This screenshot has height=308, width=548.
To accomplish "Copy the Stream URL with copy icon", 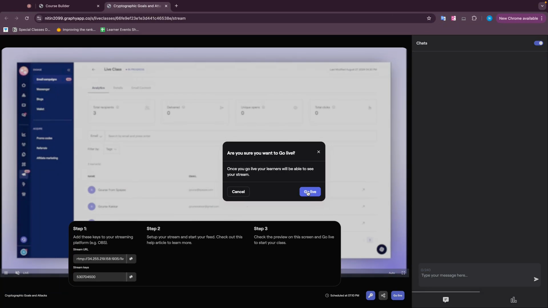I will pyautogui.click(x=131, y=259).
